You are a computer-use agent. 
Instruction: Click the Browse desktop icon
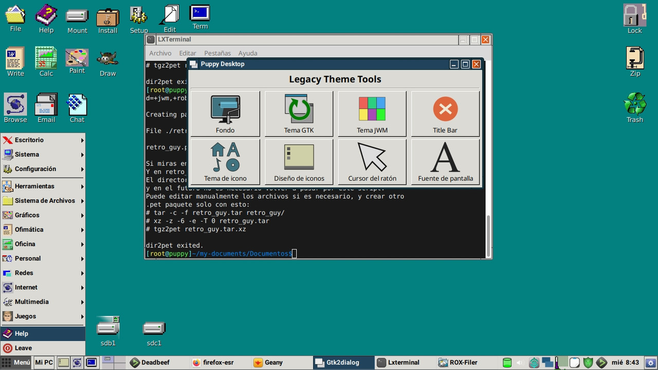[15, 108]
